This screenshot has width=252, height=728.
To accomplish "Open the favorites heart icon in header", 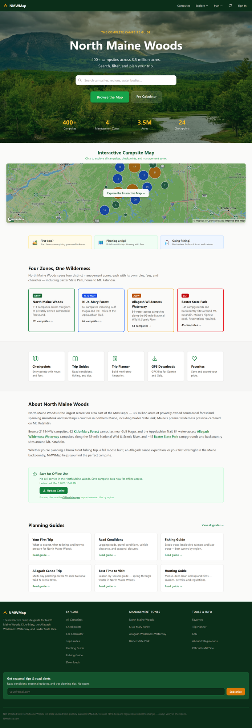I will click(x=230, y=6).
